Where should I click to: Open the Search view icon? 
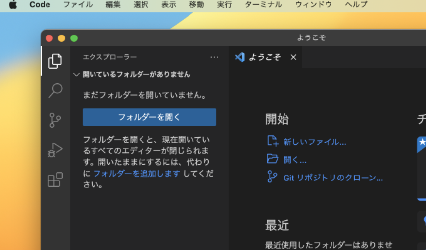(x=55, y=90)
